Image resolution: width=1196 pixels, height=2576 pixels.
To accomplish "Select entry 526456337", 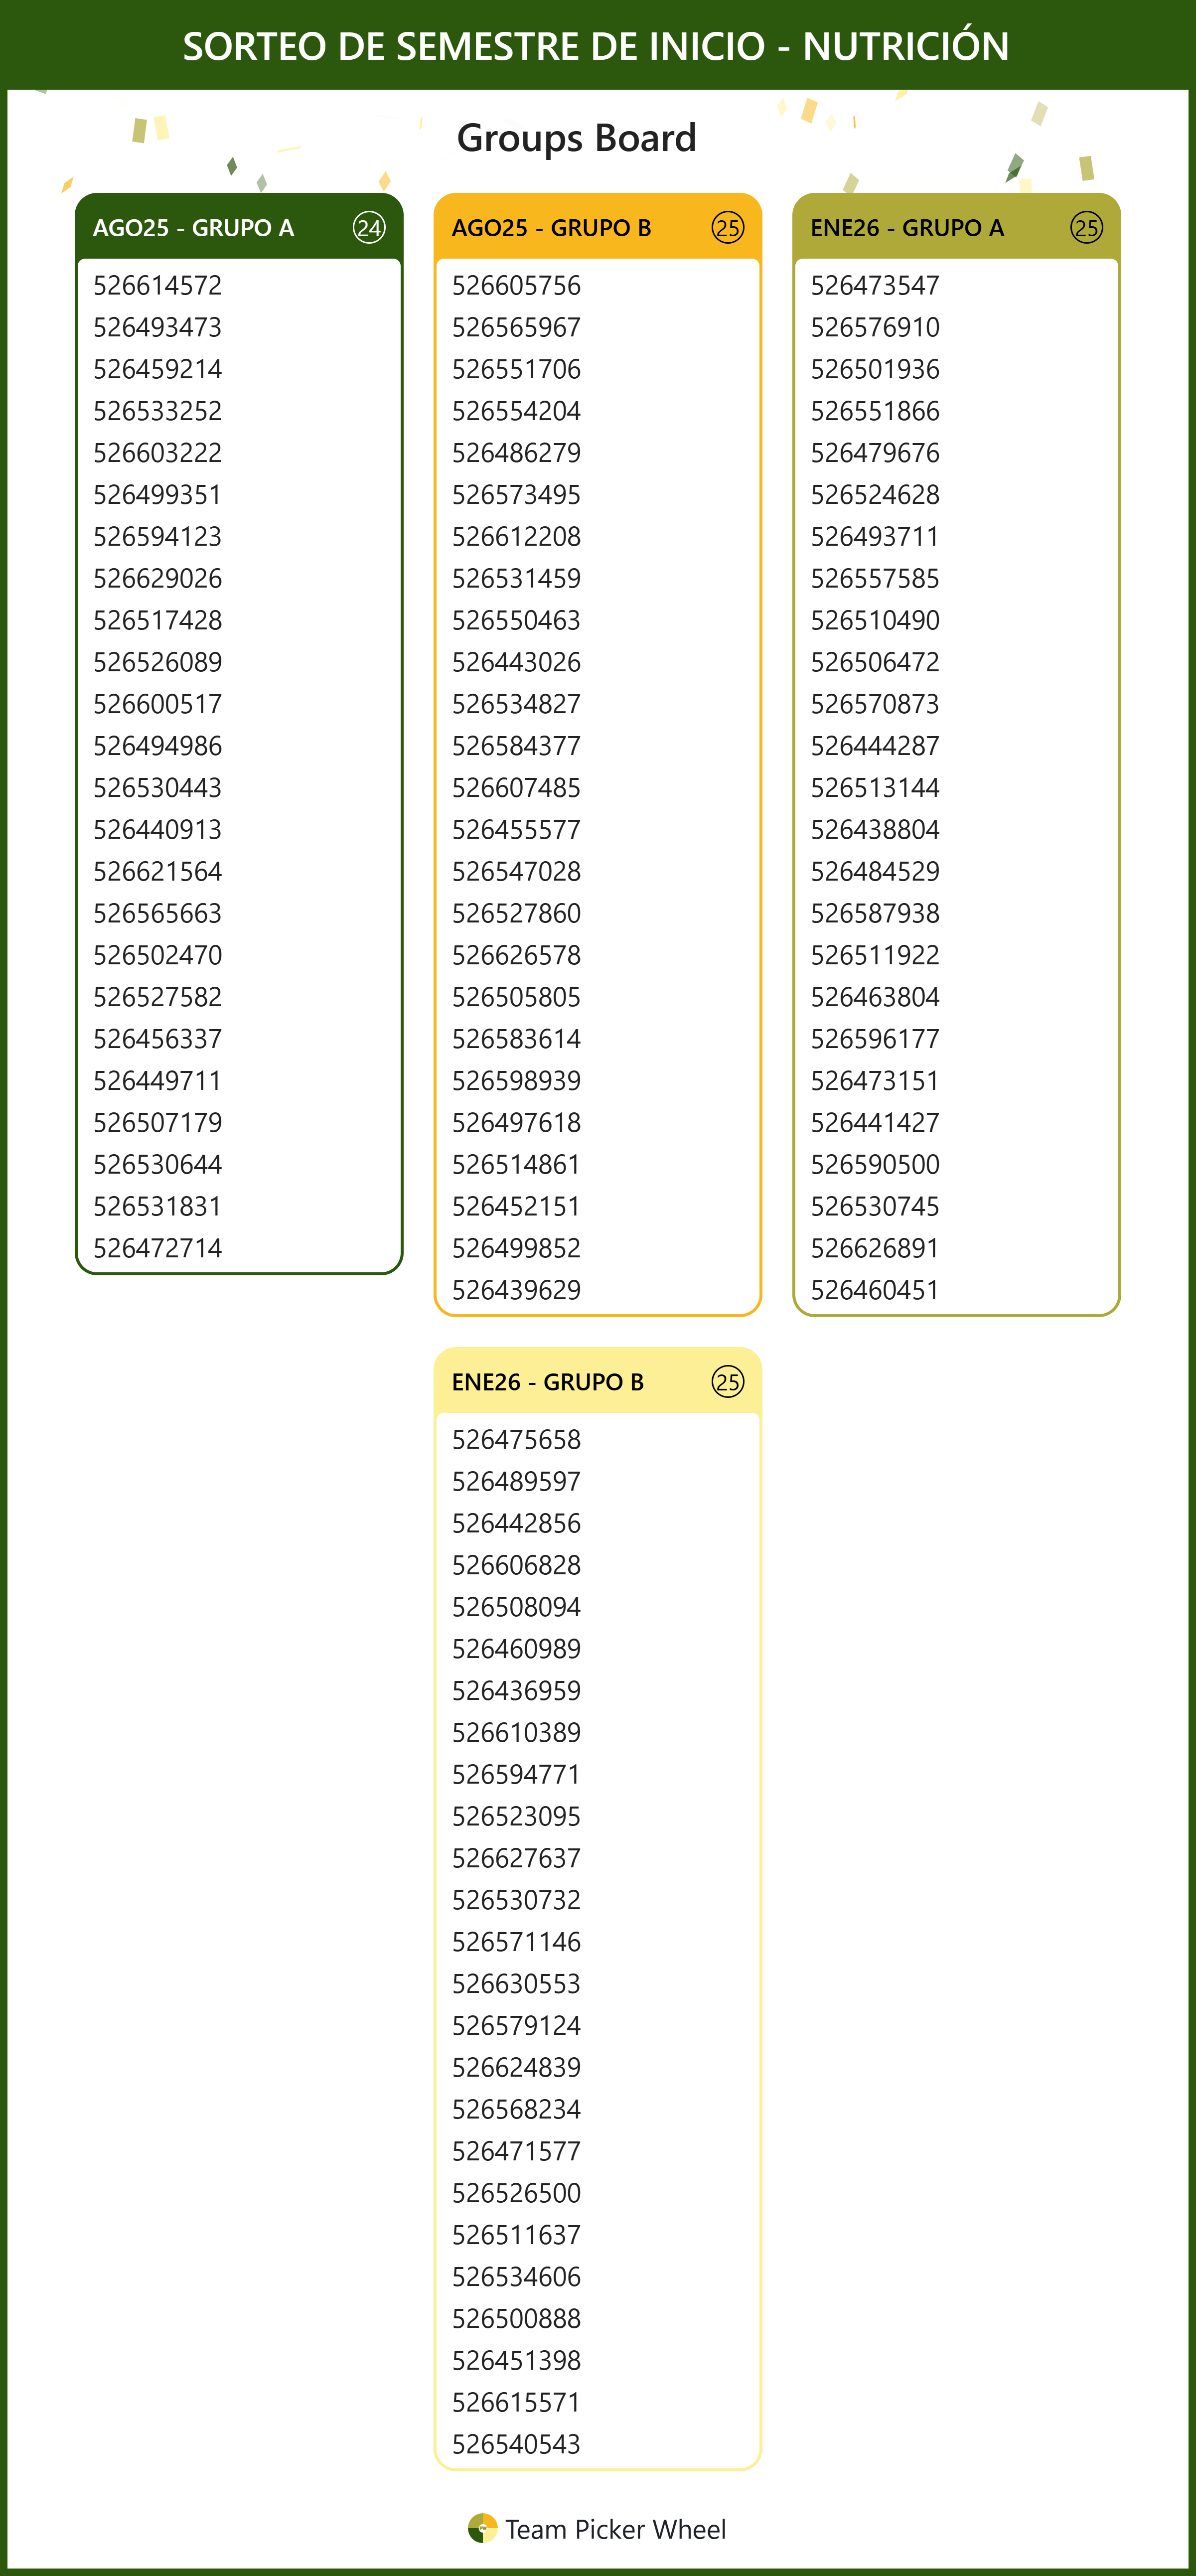I will (x=158, y=1039).
